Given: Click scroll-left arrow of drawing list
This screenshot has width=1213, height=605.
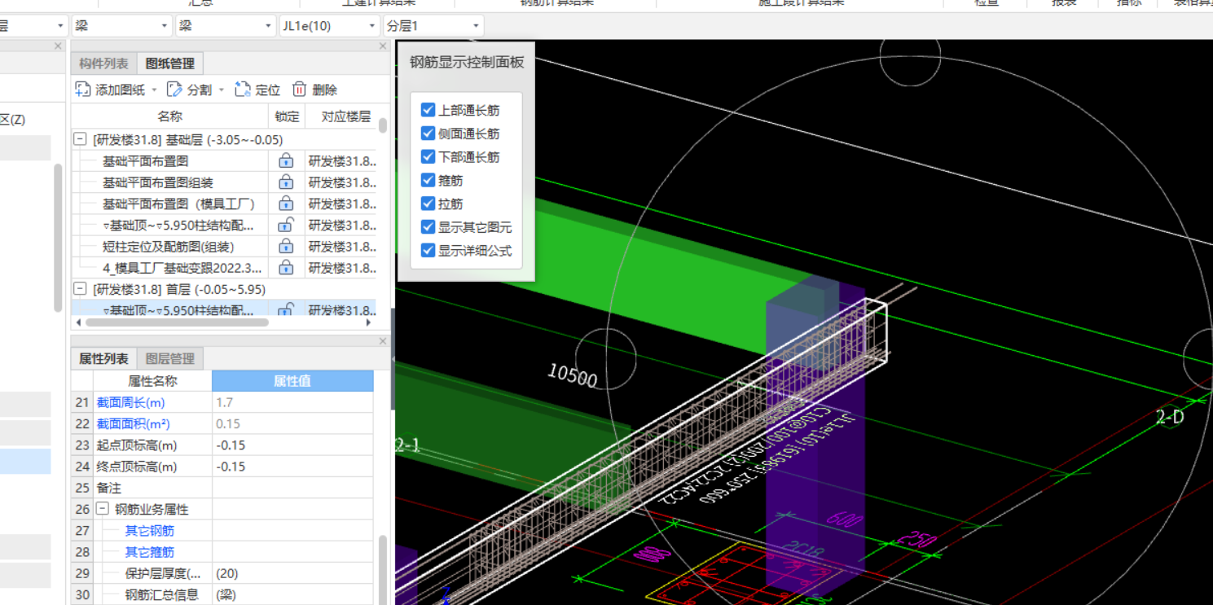Looking at the screenshot, I should tap(78, 322).
